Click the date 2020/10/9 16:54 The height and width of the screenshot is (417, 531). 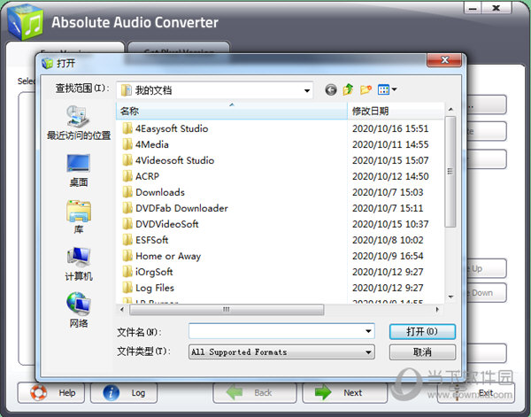tap(388, 256)
